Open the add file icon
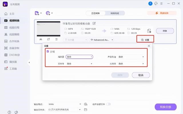Viewport: 183px width, 114px height. click(x=37, y=13)
